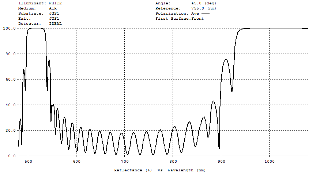Select the 700 x-axis tick label
The height and width of the screenshot is (175, 320).
[x=124, y=161]
